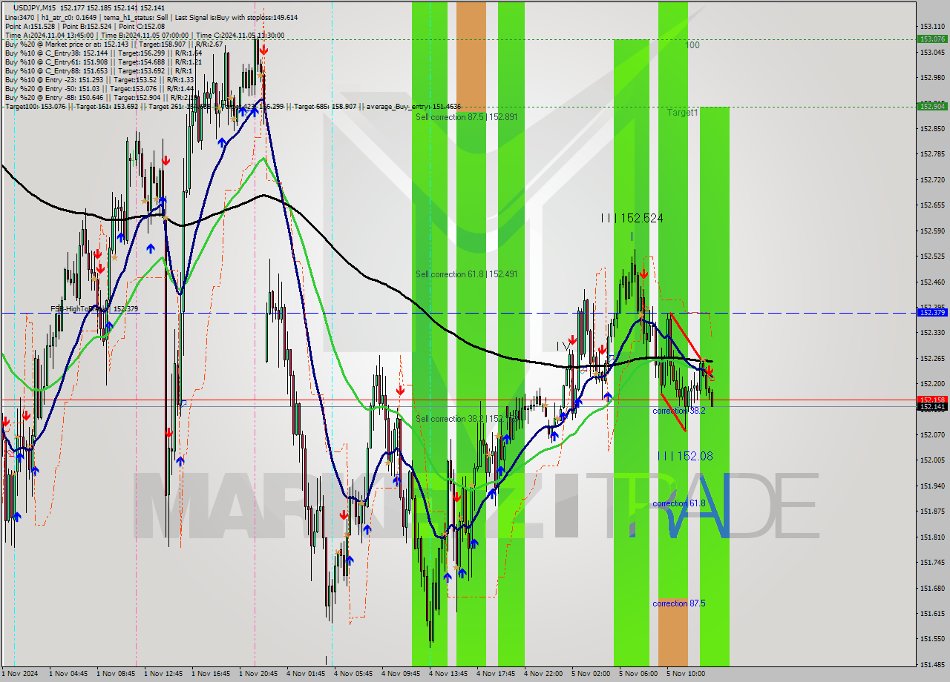
Task: Click the 152.720 price axis label
Action: 932,179
